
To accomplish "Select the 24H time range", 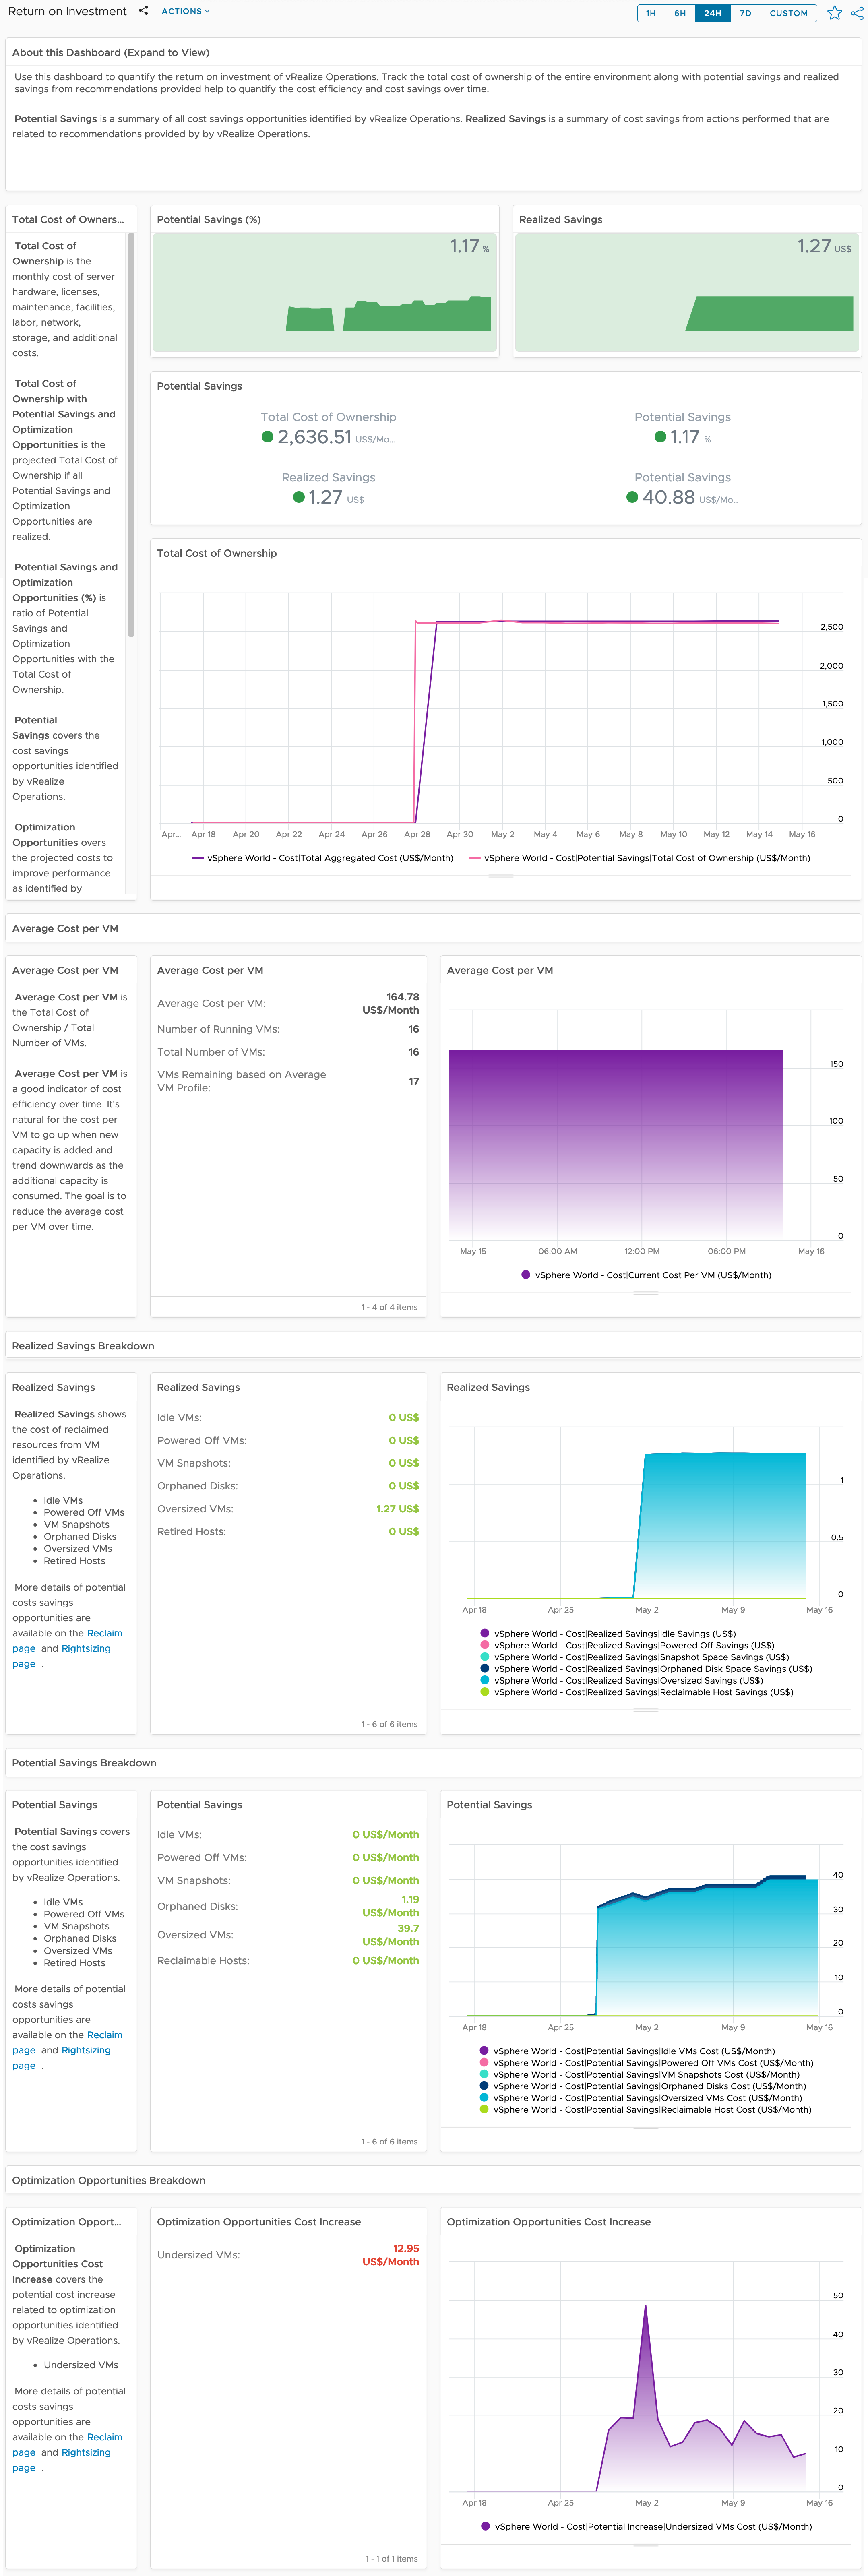I will click(712, 13).
